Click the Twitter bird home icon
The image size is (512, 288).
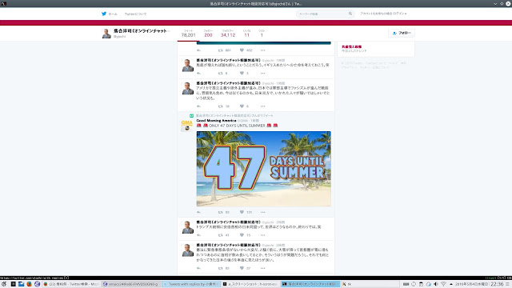coord(104,14)
